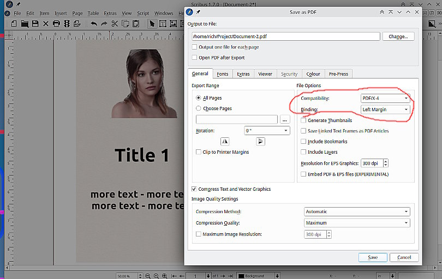Click the Undo arrow in toolbar
Viewport: 442px width, 279px height.
[x=93, y=23]
